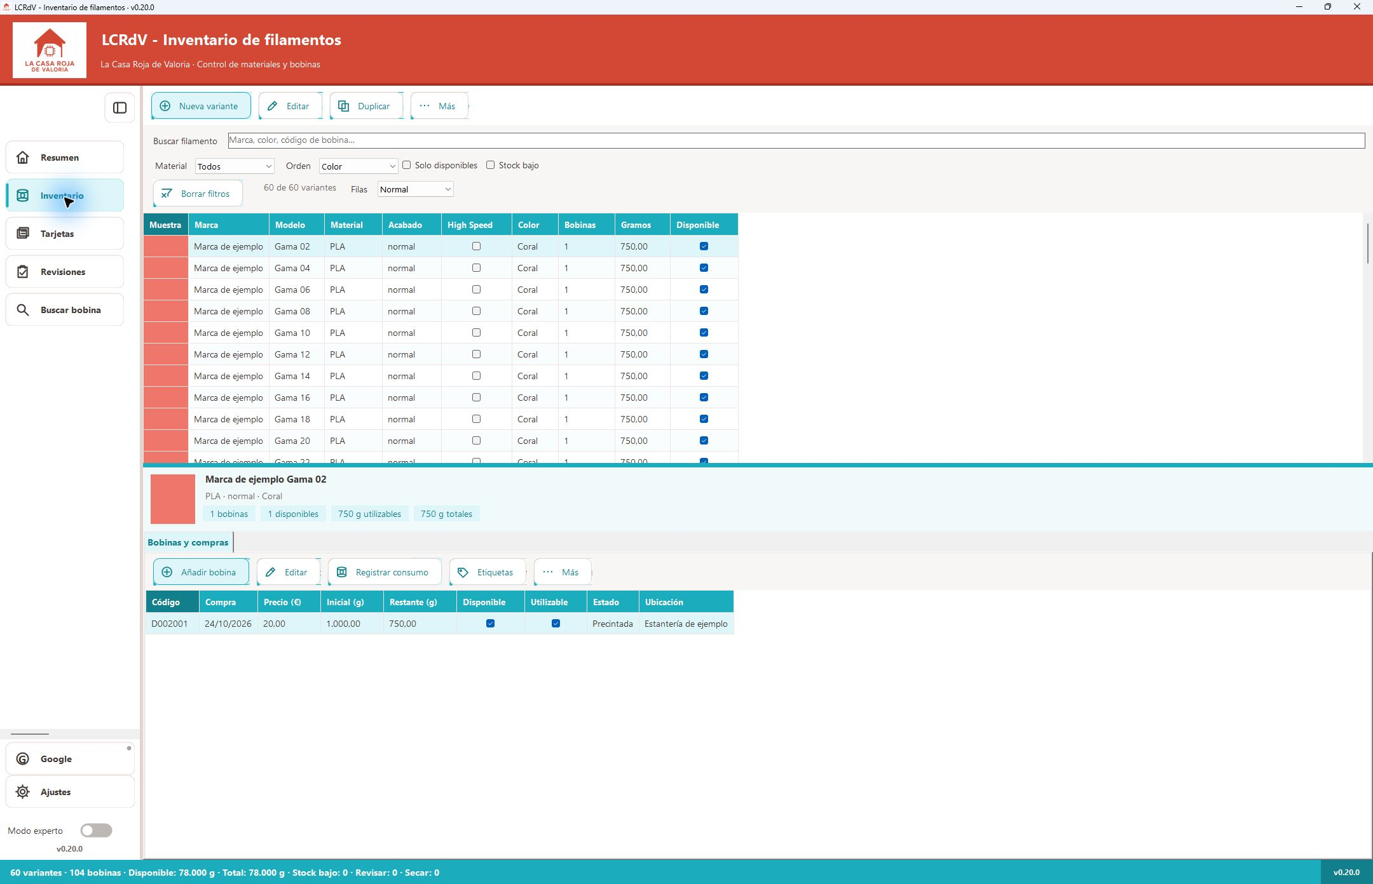Click the Duplicar copy icon
Screen dimensions: 1373x884
click(x=344, y=106)
